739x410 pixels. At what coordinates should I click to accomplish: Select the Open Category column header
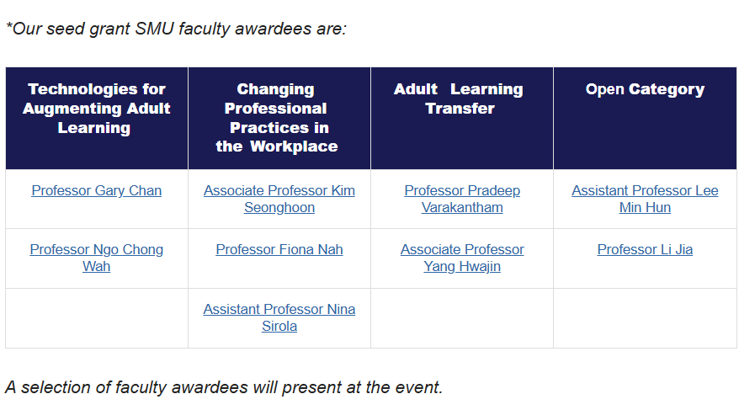point(645,89)
